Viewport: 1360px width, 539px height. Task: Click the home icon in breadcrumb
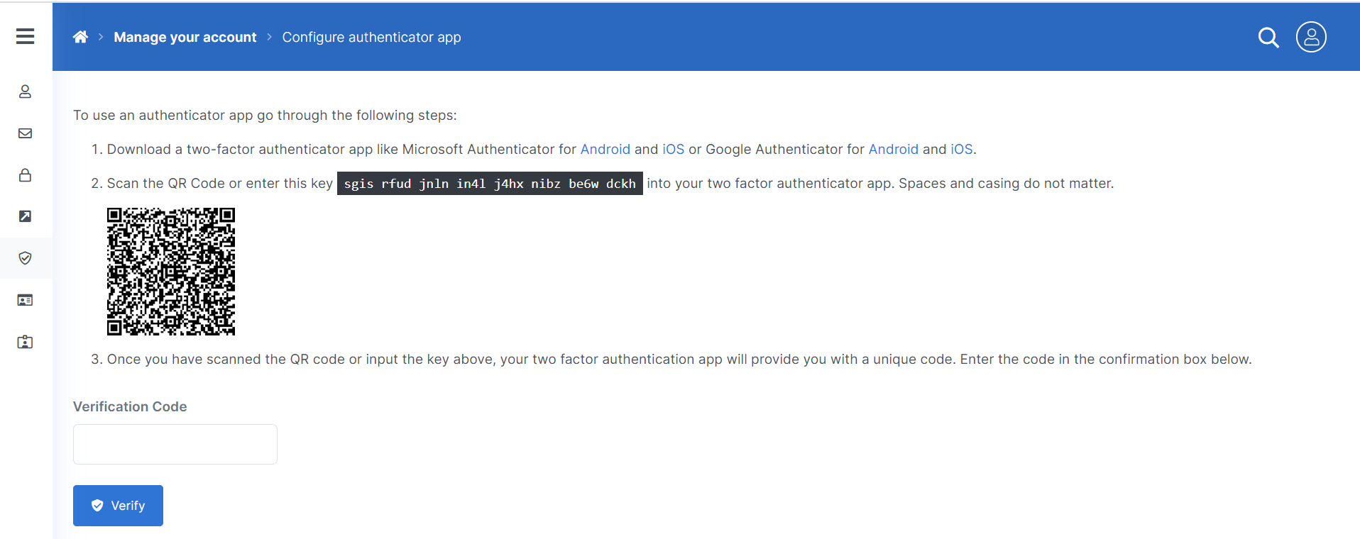click(80, 37)
